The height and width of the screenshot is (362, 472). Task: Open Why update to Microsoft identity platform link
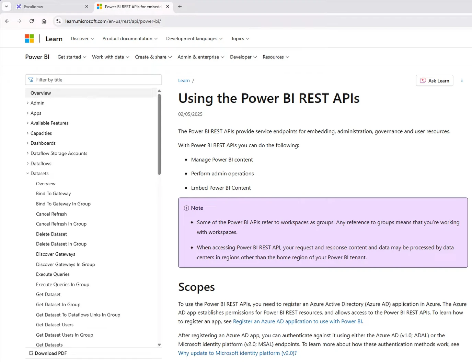[238, 353]
